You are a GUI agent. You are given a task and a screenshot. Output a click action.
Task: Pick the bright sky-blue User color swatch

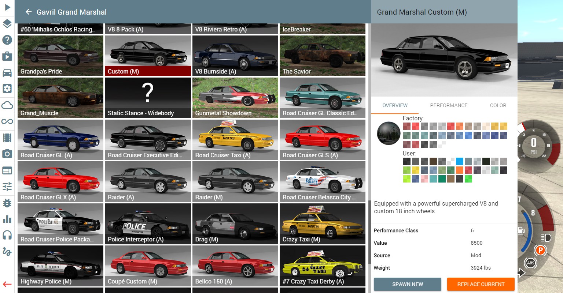460,161
